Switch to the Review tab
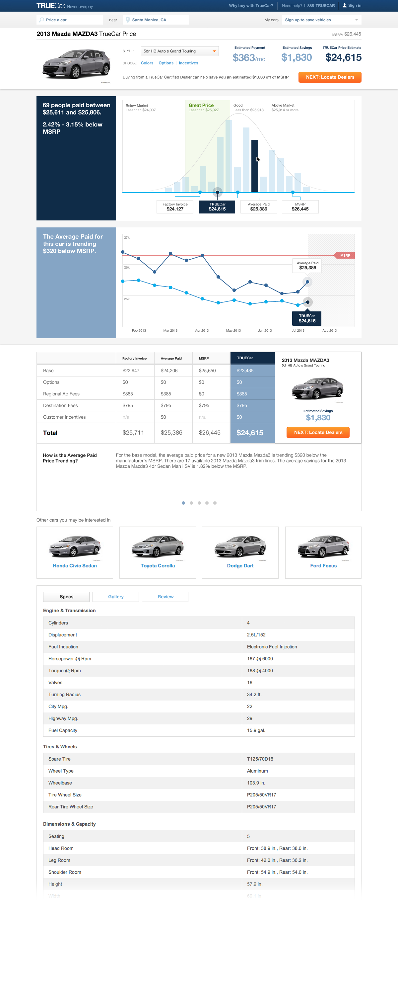 [165, 597]
